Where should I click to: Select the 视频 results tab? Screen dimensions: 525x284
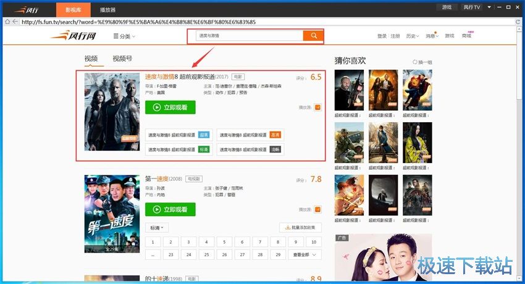(x=91, y=59)
